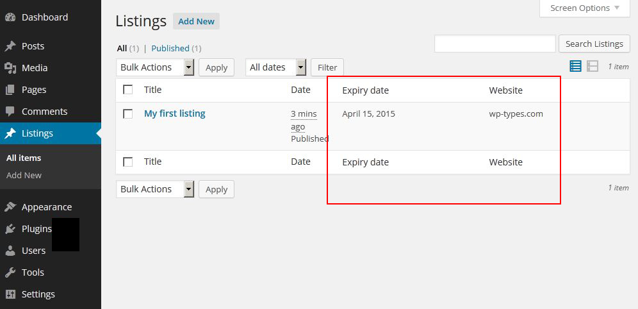Click the Pages icon in sidebar
This screenshot has height=309, width=638.
tap(10, 90)
